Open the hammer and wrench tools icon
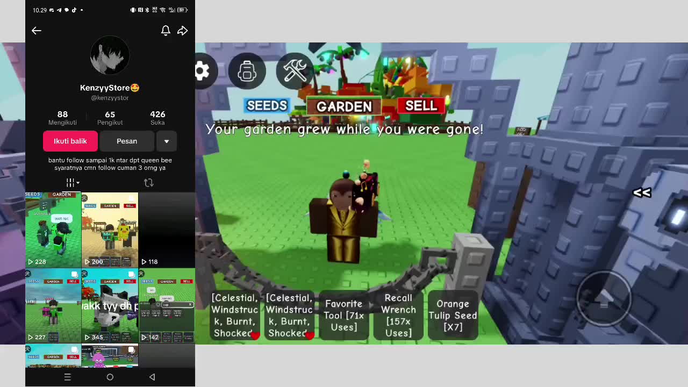Screen dimensions: 688x387 [x=295, y=71]
